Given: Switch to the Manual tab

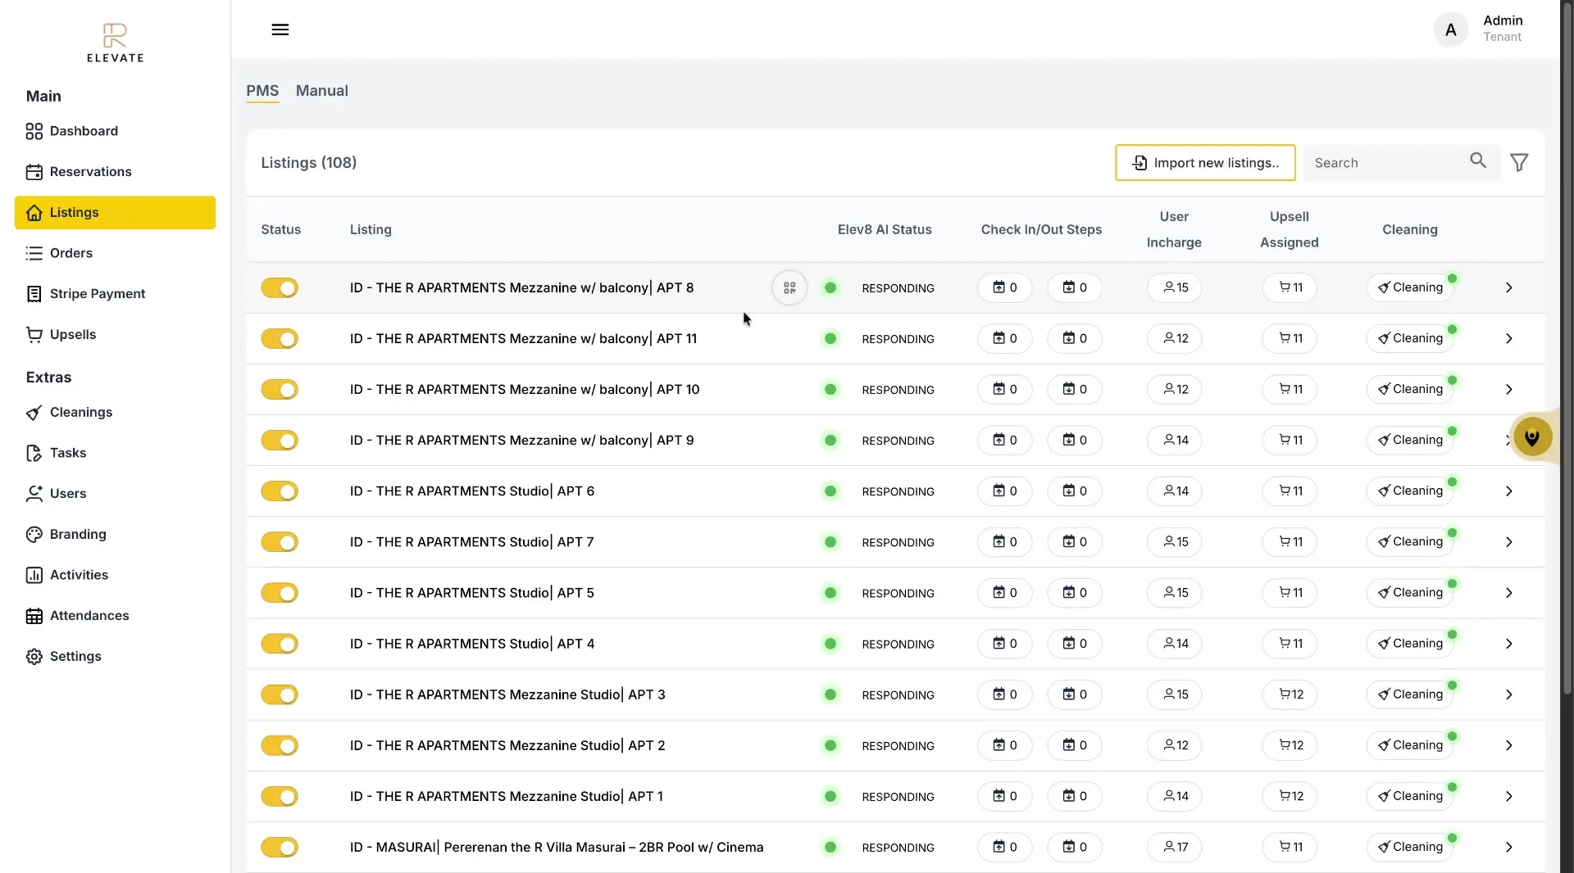Looking at the screenshot, I should pyautogui.click(x=321, y=91).
